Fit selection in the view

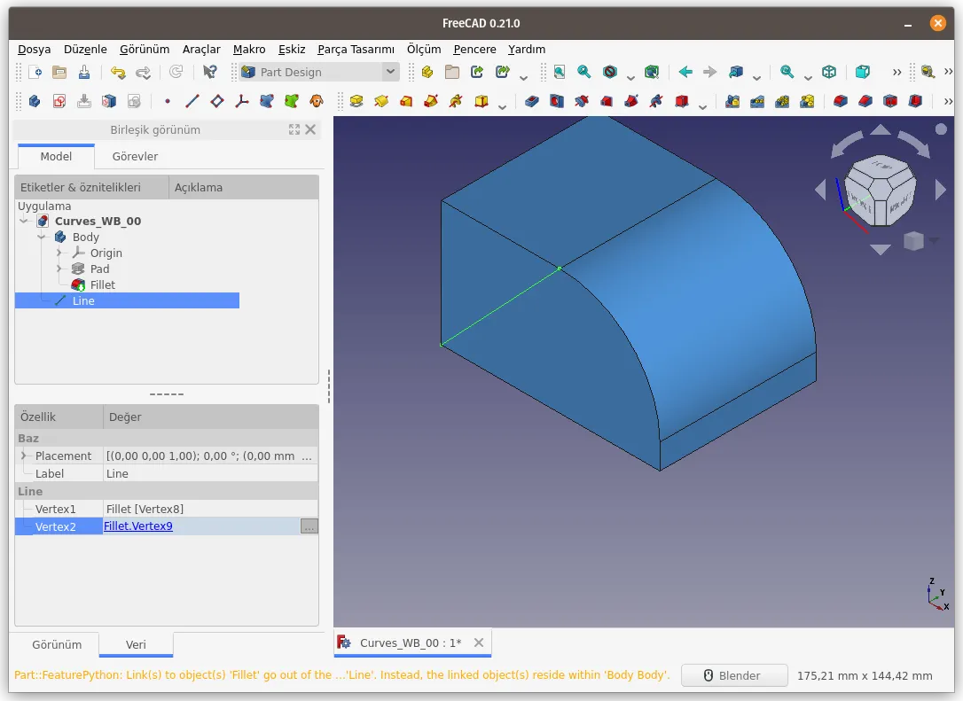coord(584,73)
